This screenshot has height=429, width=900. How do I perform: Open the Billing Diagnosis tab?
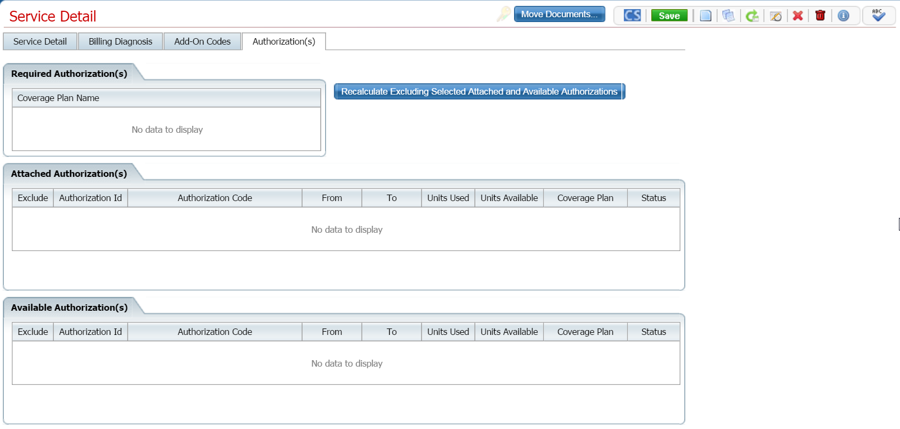pos(120,41)
